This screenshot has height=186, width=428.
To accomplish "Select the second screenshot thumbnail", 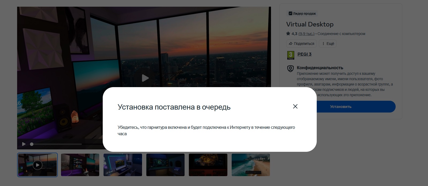I will coord(80,165).
